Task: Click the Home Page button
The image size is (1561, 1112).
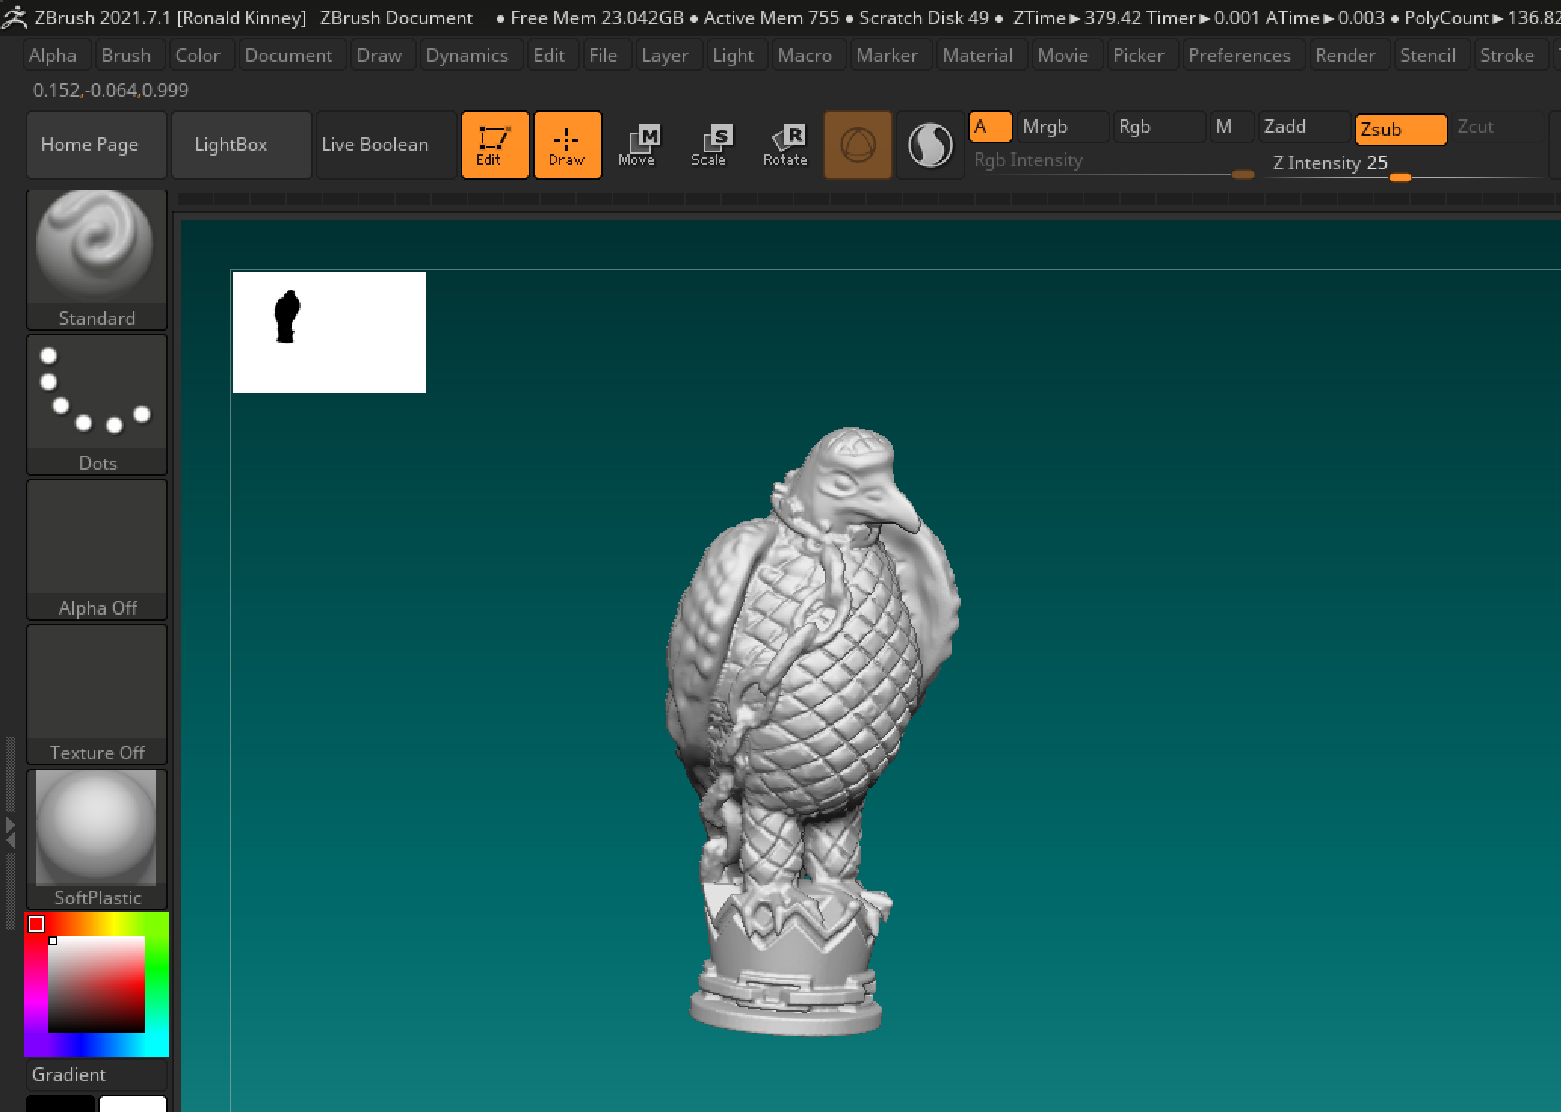Action: click(x=97, y=145)
